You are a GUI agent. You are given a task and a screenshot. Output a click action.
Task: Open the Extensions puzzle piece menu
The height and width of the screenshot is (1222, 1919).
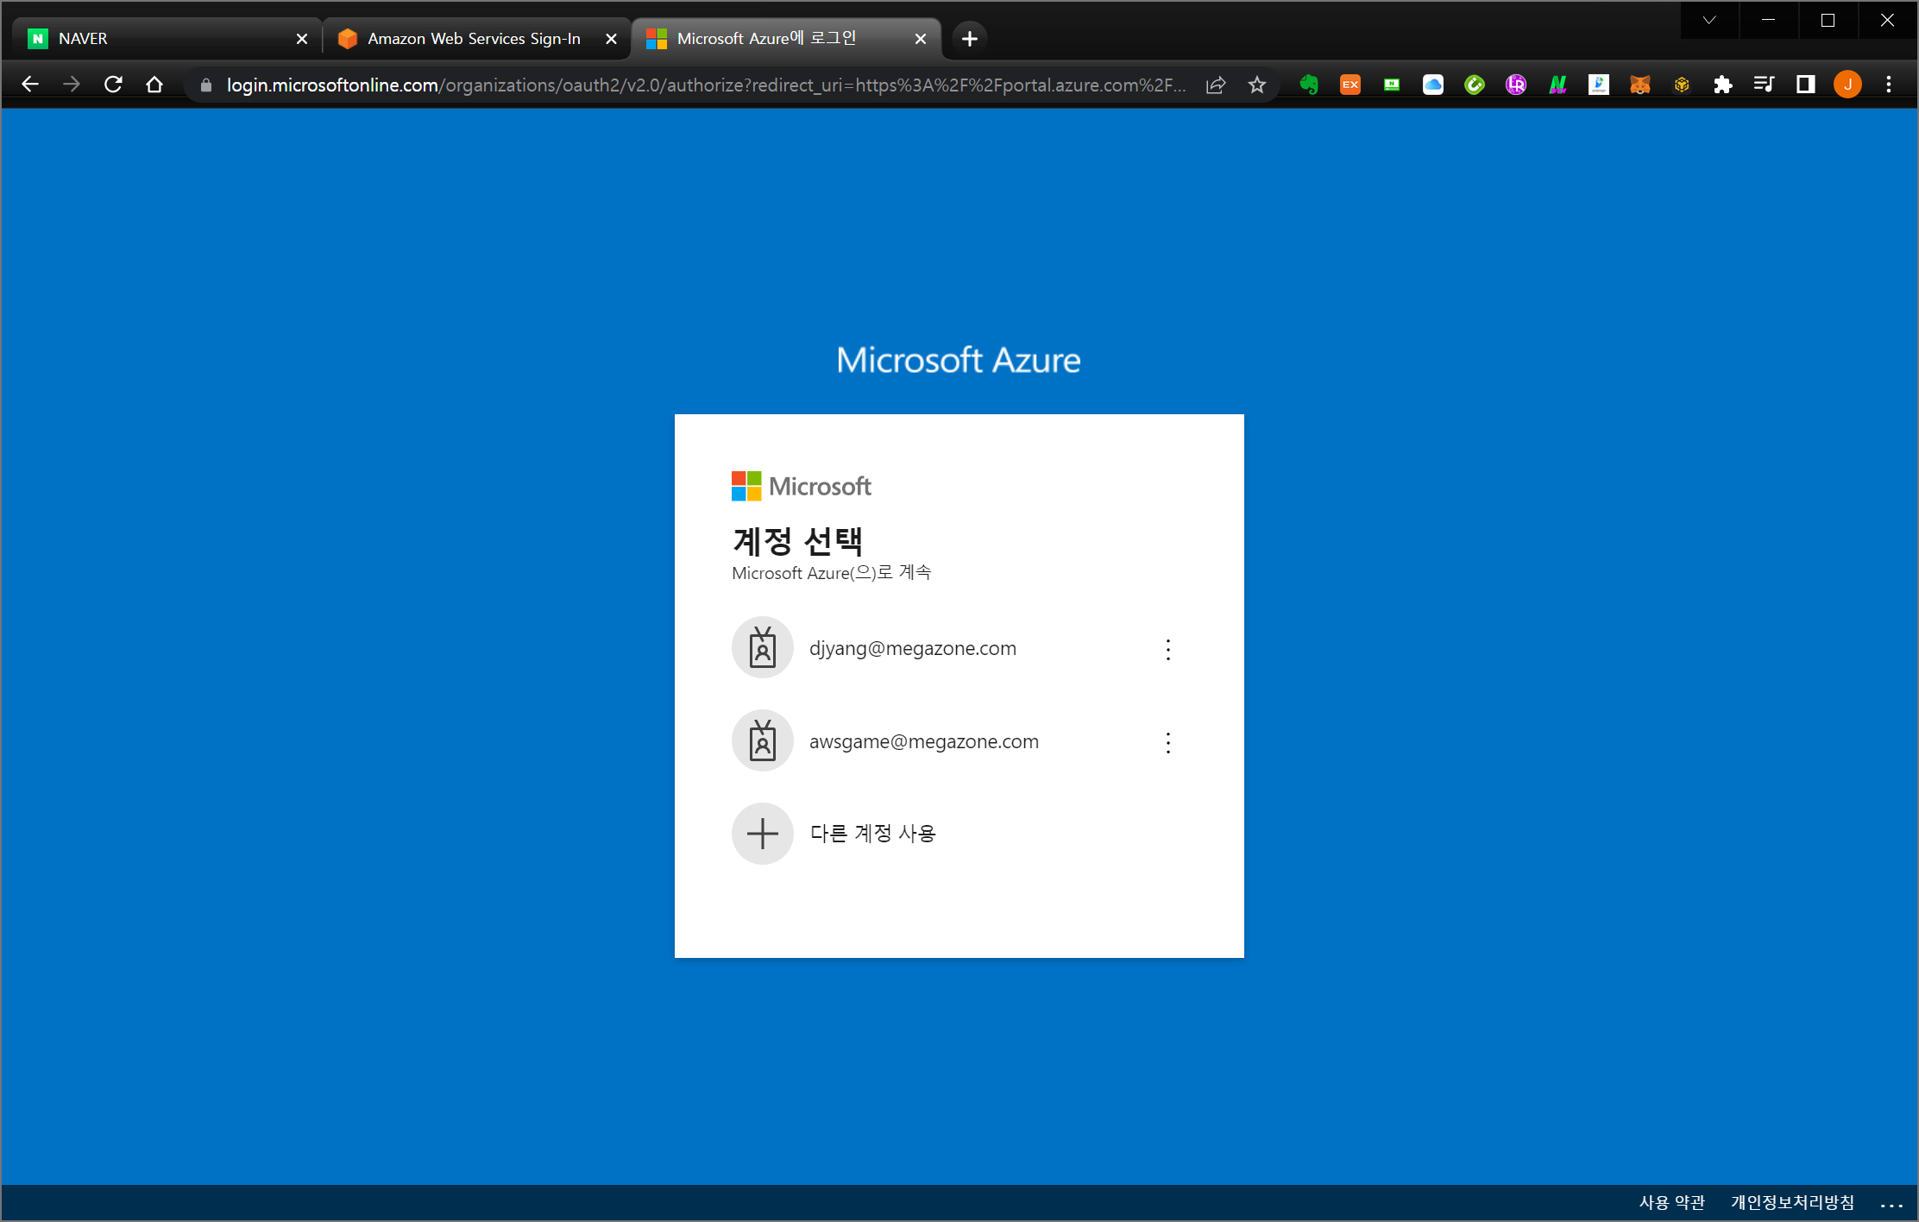pyautogui.click(x=1722, y=85)
